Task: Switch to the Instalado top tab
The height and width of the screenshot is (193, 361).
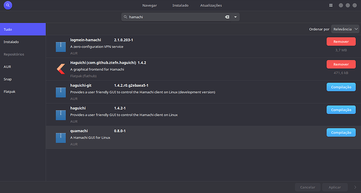Action: click(180, 5)
